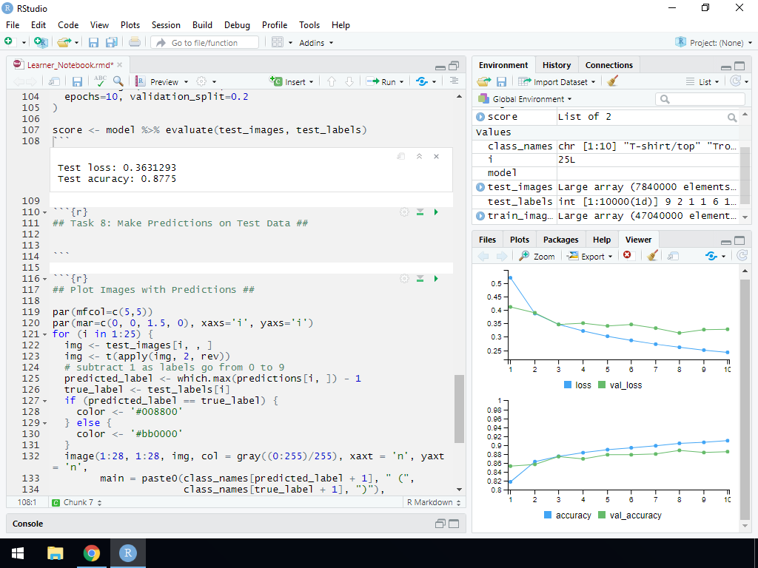The height and width of the screenshot is (568, 758).
Task: Click the Save all documents icon
Action: tap(112, 42)
